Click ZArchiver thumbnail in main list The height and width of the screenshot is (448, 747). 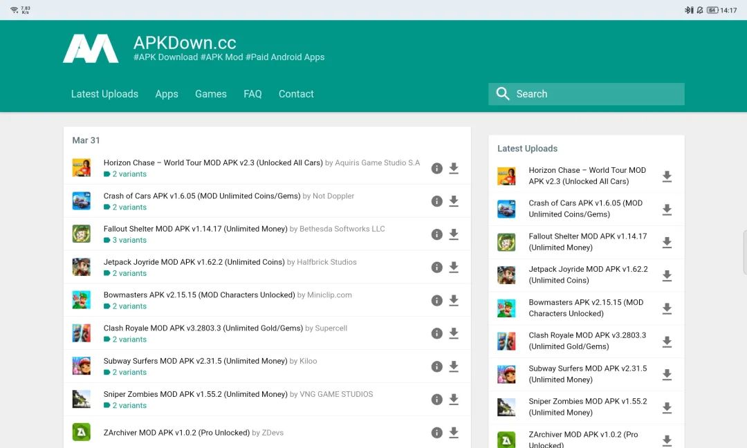82,432
